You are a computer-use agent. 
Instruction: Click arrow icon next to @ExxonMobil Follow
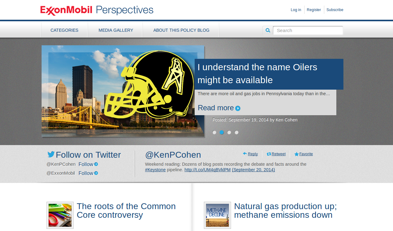(x=96, y=173)
